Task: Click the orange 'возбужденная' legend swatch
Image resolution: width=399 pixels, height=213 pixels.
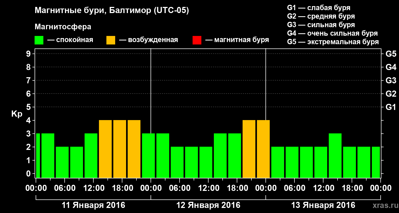Action: [x=111, y=40]
